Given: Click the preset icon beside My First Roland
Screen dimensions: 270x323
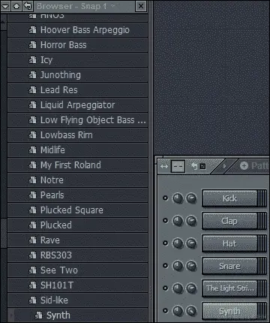Looking at the screenshot, I should pos(32,165).
